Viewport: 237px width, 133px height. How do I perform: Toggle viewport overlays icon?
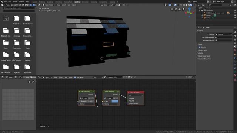pos(175,5)
